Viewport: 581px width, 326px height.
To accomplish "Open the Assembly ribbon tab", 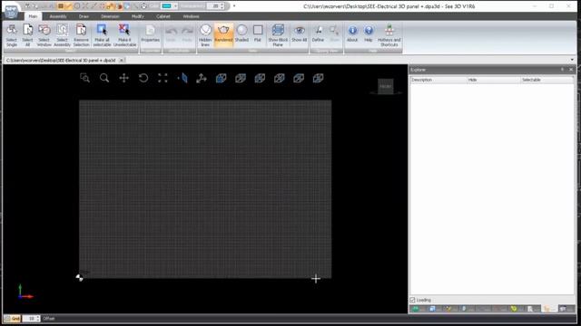I will click(58, 16).
